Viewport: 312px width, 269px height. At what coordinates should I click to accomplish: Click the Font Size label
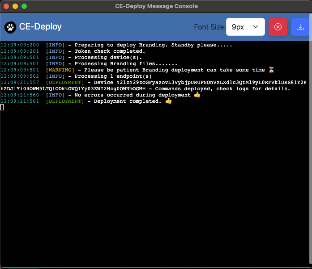click(209, 27)
